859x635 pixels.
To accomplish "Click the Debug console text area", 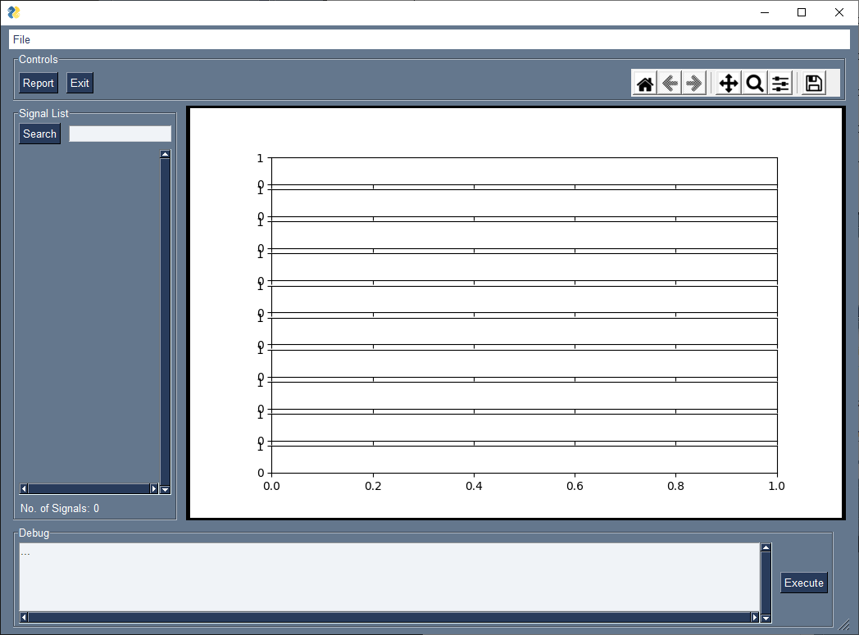I will (385, 574).
